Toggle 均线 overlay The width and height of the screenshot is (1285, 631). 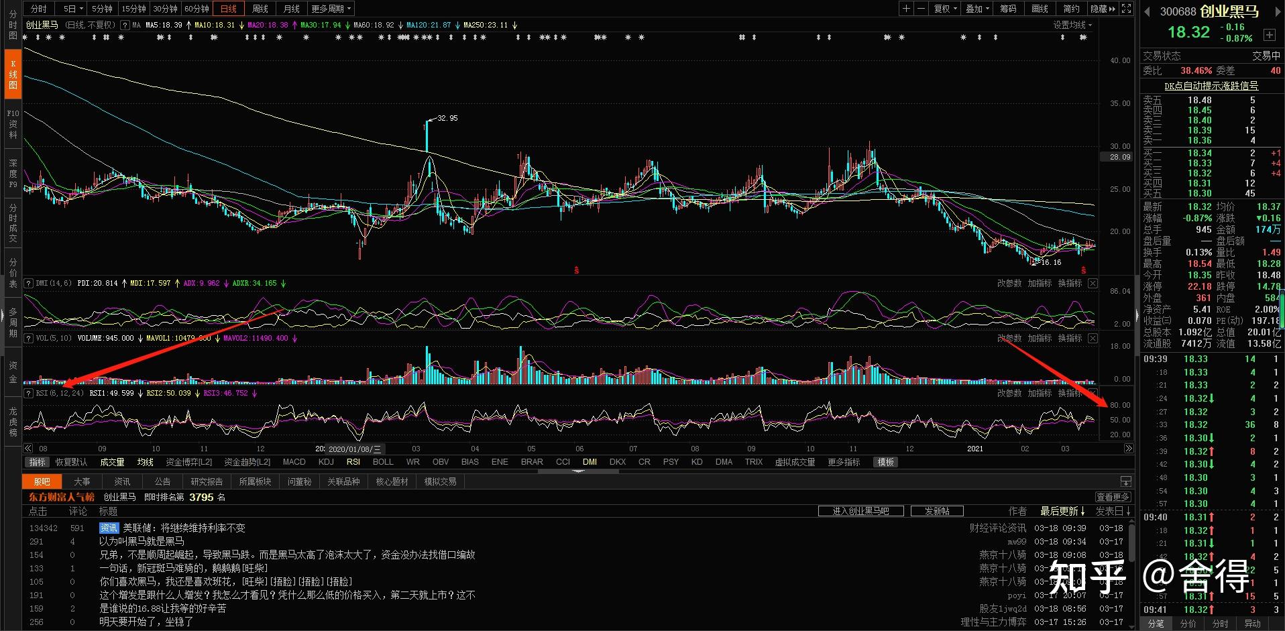pos(145,462)
